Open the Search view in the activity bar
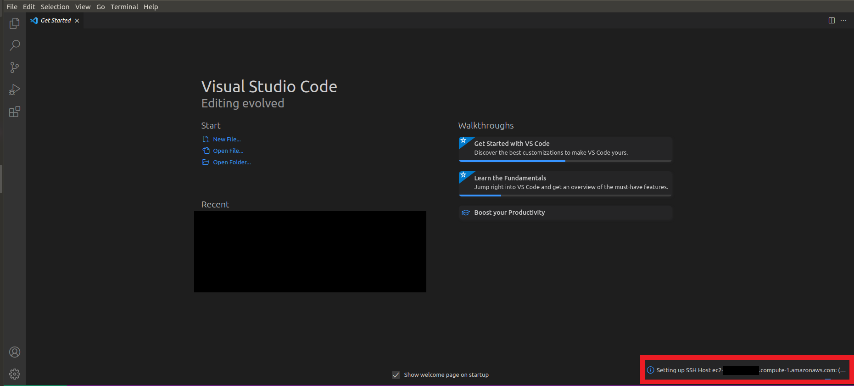The width and height of the screenshot is (854, 386). pos(15,45)
